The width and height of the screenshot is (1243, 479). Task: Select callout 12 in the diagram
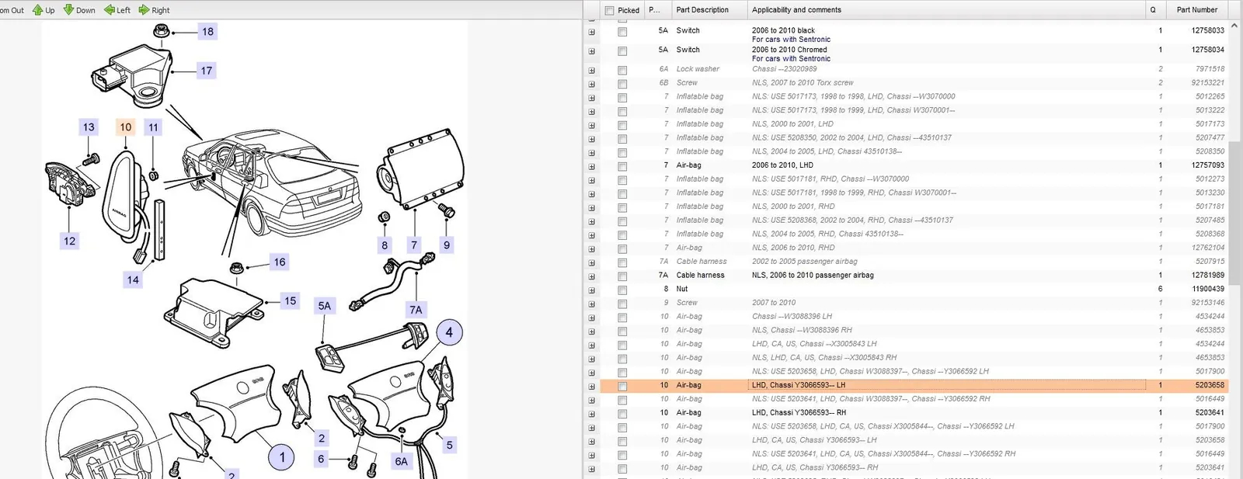70,241
